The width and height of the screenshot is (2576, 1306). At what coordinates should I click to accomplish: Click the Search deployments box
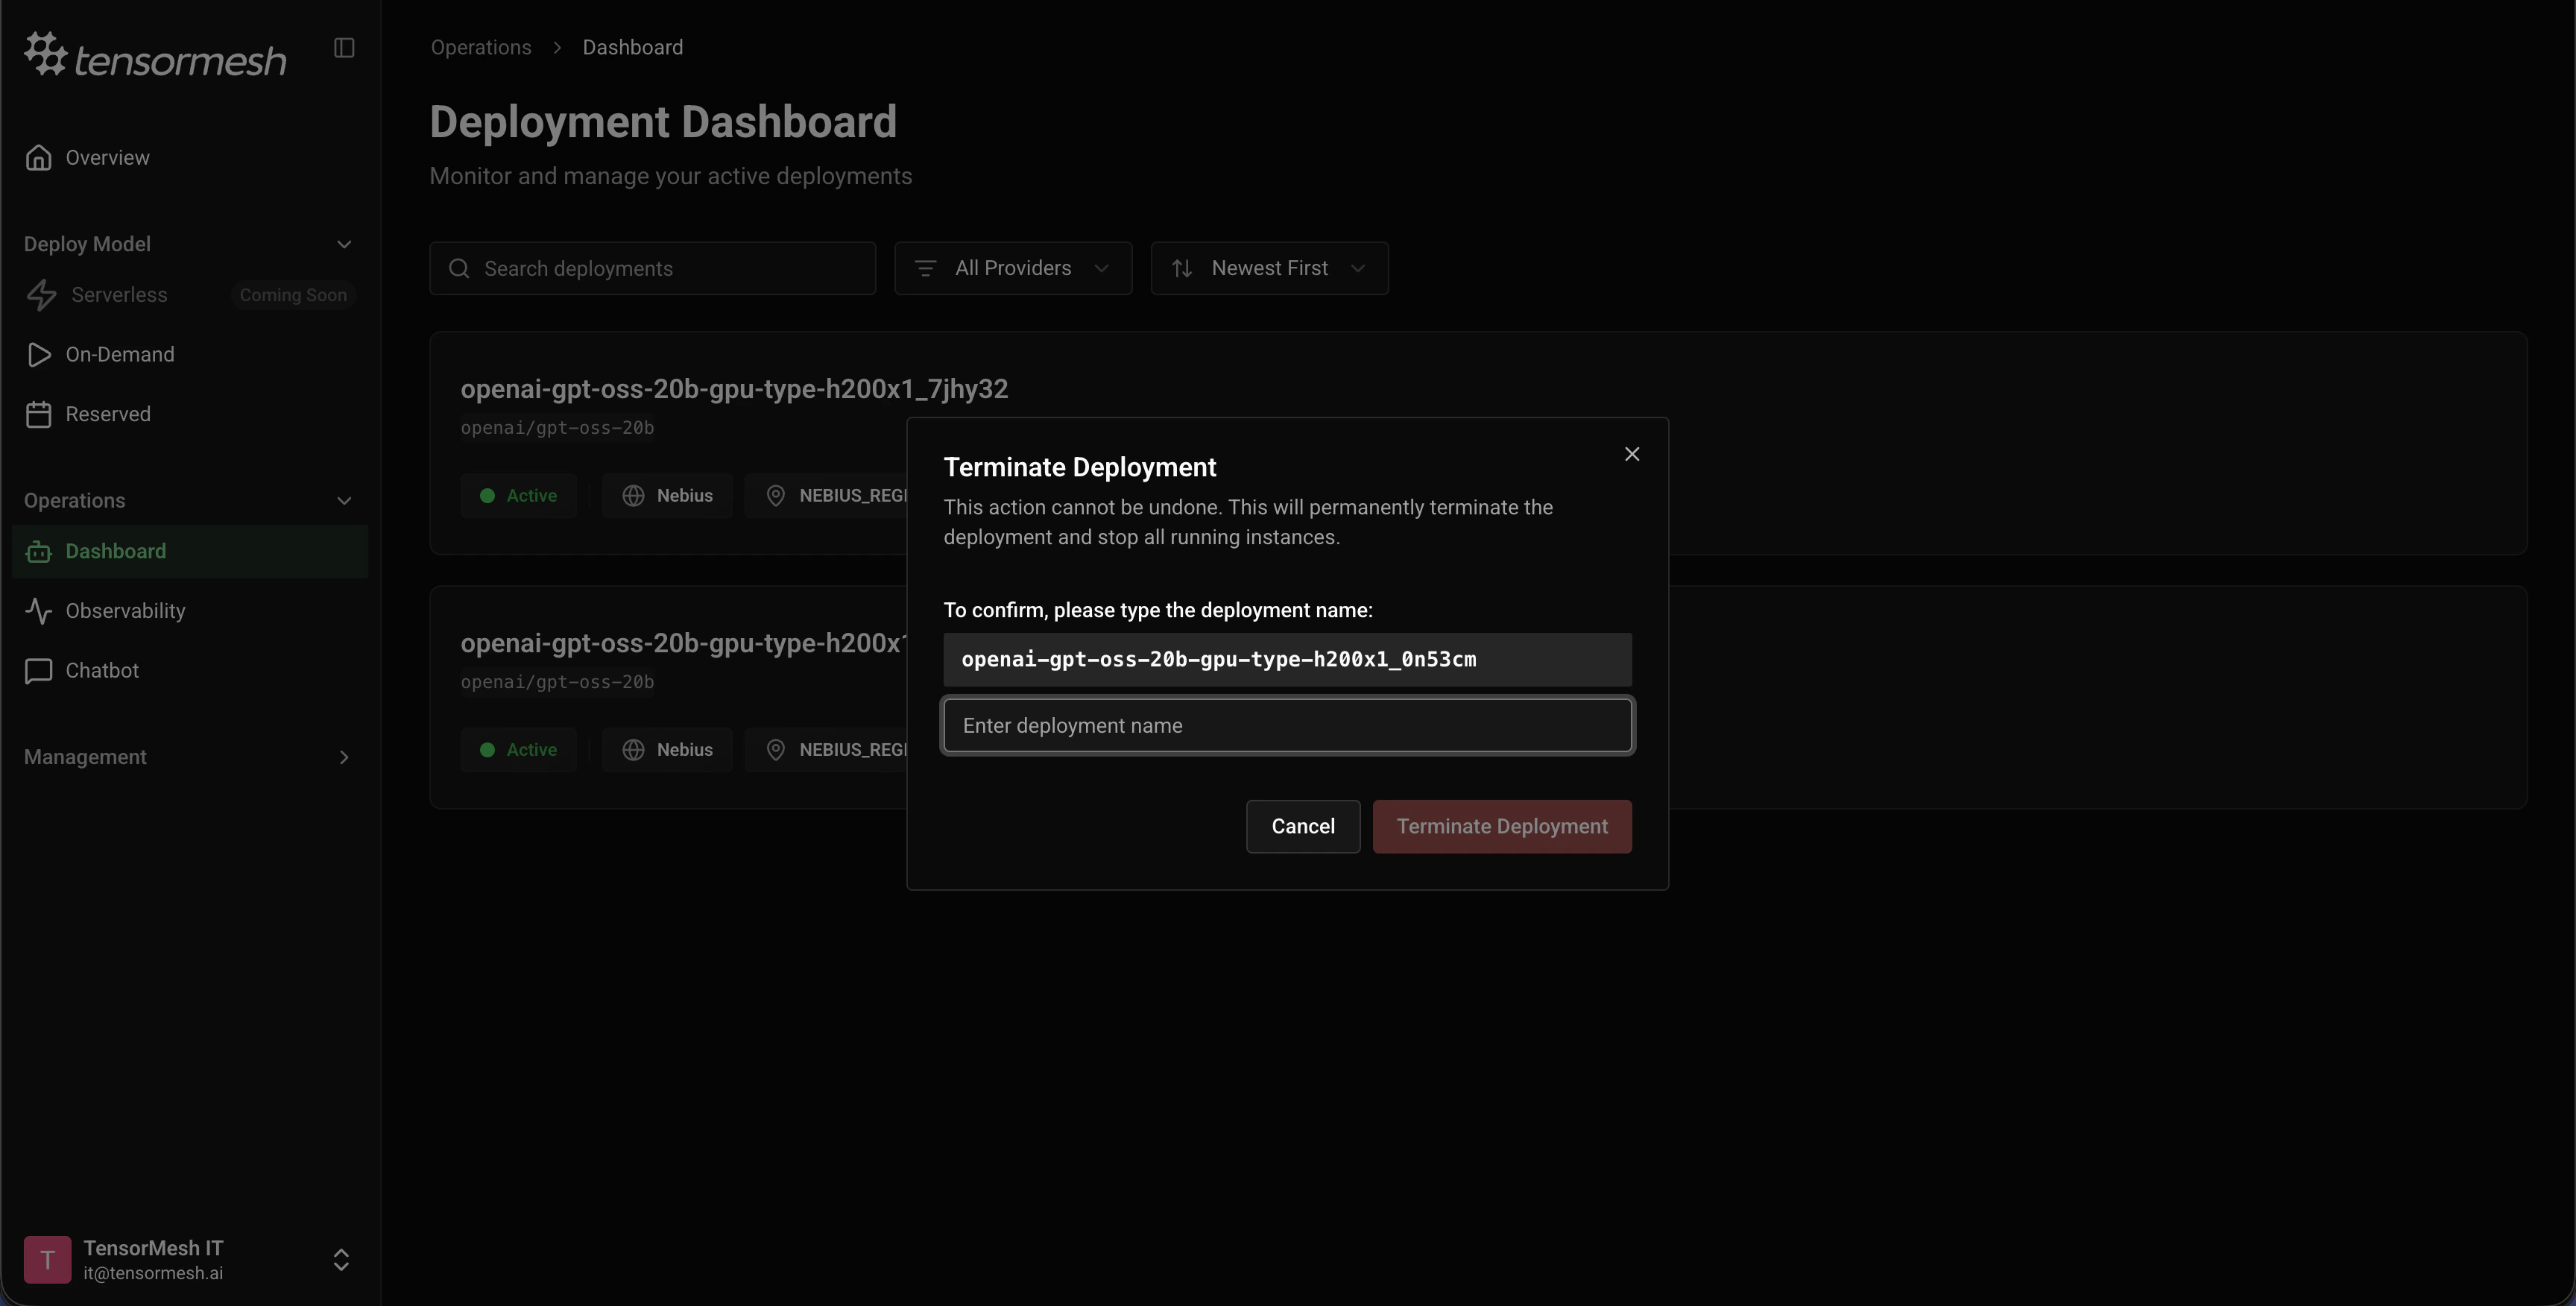point(652,269)
